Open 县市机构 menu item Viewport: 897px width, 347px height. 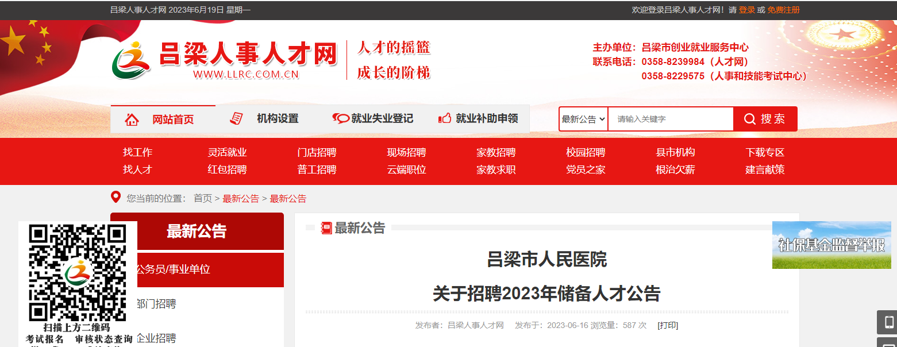[675, 152]
